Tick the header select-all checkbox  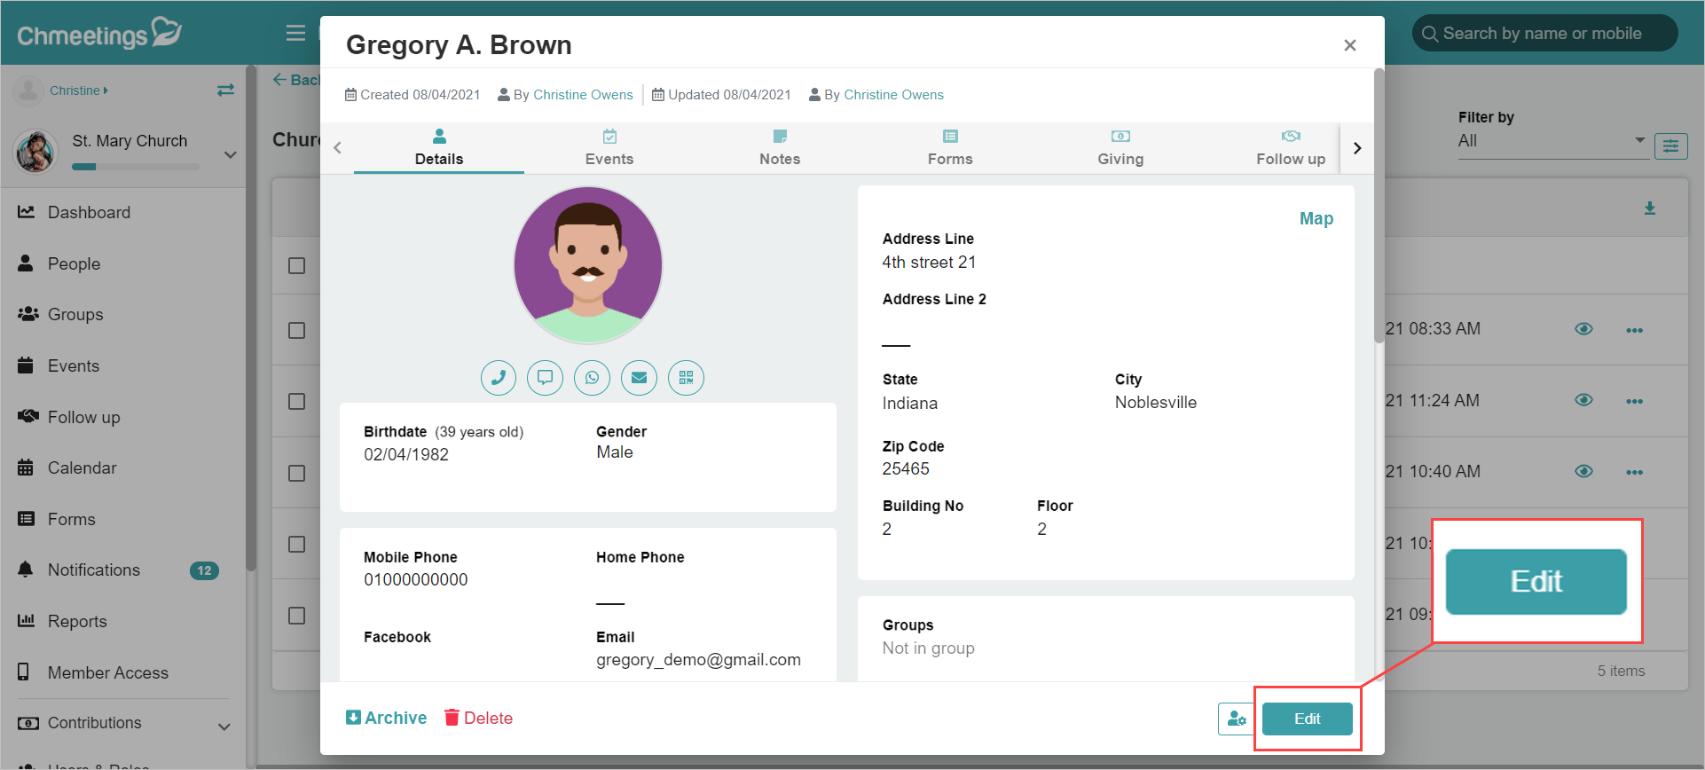coord(297,266)
